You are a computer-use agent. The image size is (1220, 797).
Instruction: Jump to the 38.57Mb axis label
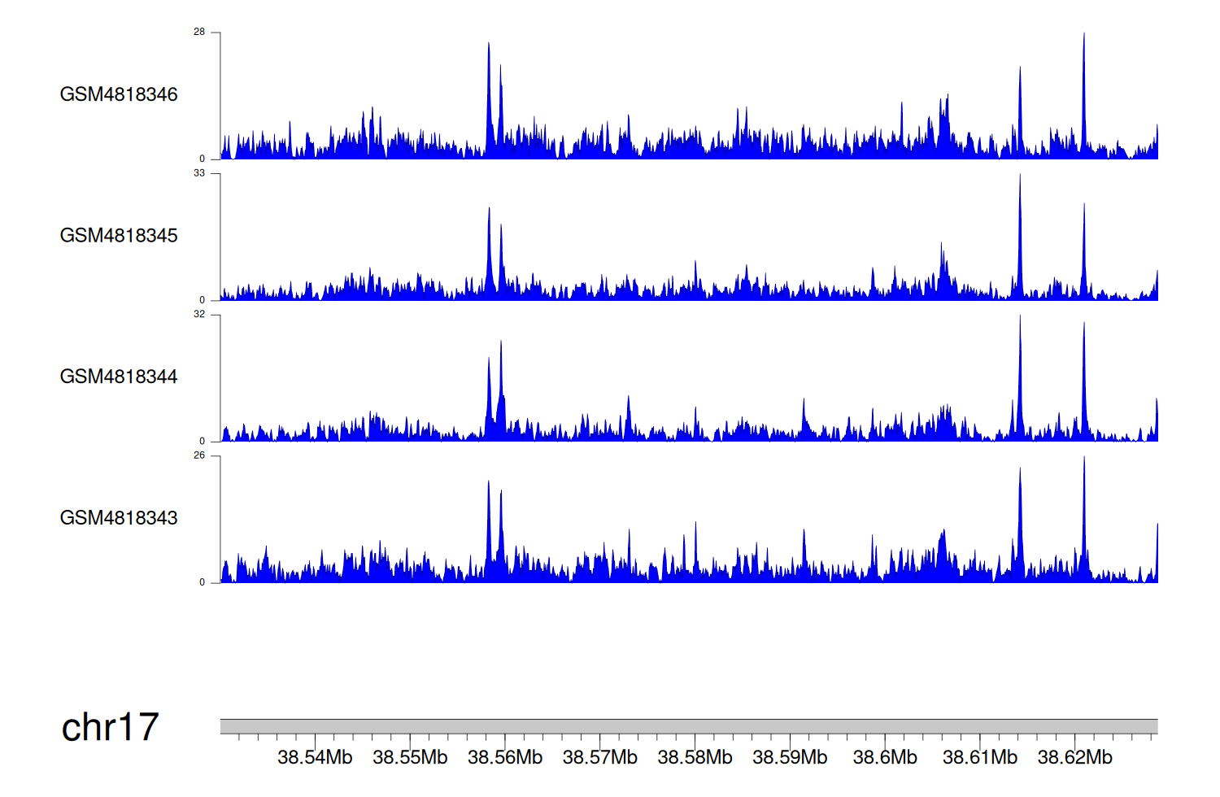click(600, 757)
